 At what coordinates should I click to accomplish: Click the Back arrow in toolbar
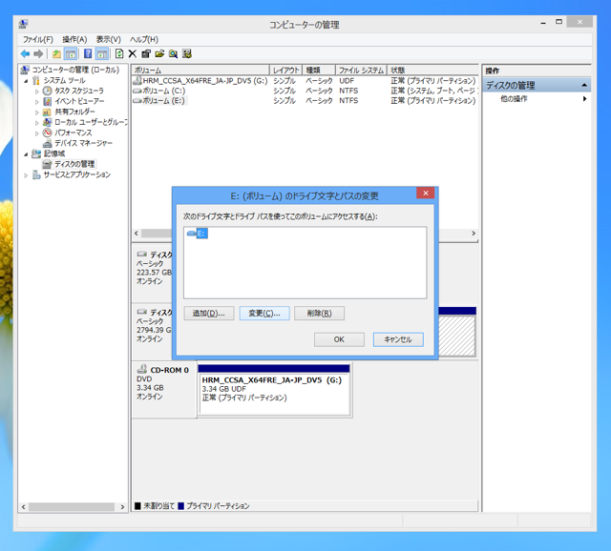click(x=26, y=53)
